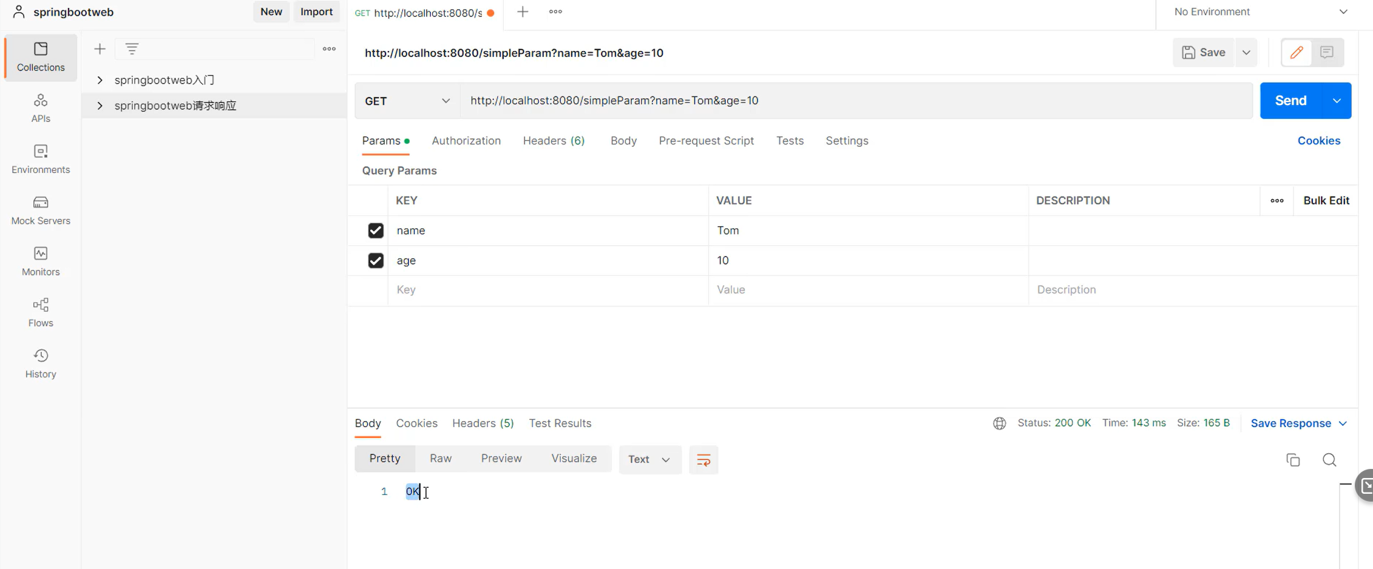Screen dimensions: 1373x569
Task: Open the No Environment selector
Action: click(x=1260, y=12)
